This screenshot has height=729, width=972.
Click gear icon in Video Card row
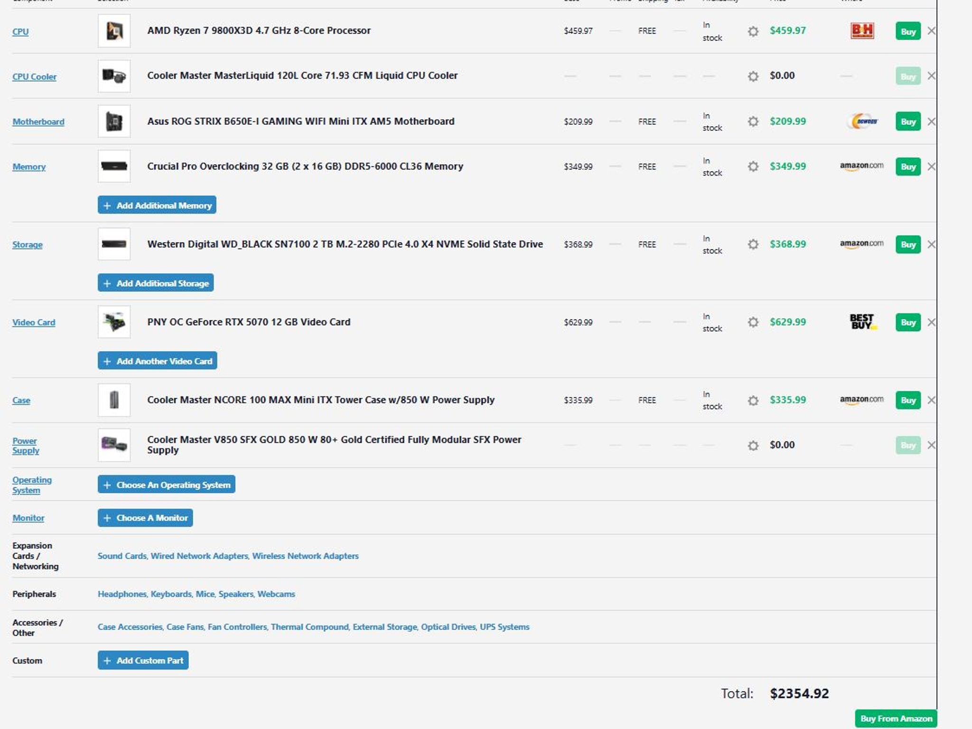click(753, 322)
